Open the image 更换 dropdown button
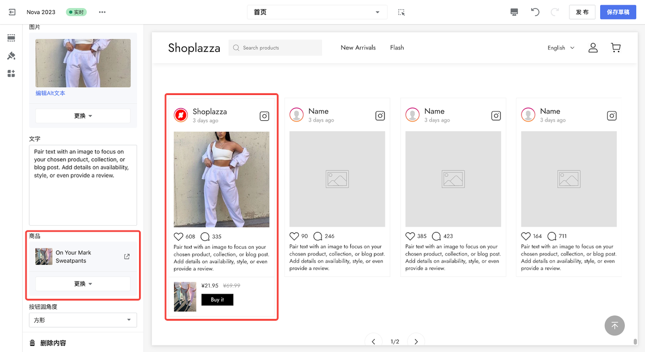The height and width of the screenshot is (352, 645). [x=83, y=116]
